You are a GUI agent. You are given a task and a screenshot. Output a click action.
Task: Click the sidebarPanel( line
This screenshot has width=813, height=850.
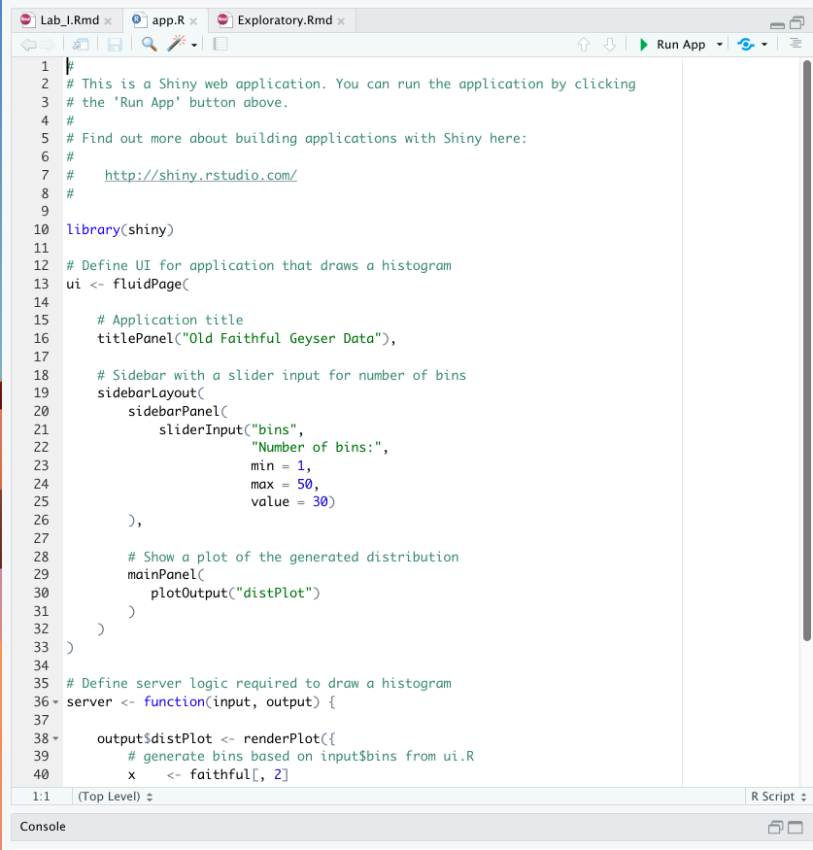click(178, 412)
